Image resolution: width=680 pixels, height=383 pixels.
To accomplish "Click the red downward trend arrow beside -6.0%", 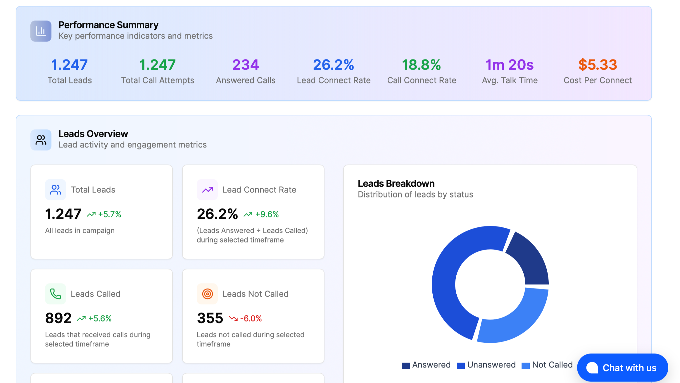I will pos(233,318).
